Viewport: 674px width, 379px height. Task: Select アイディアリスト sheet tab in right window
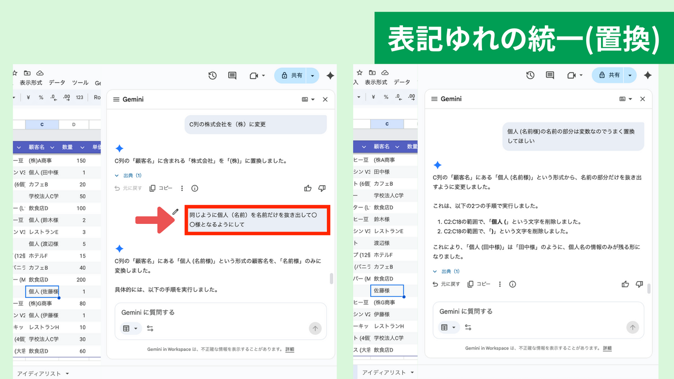coord(388,372)
